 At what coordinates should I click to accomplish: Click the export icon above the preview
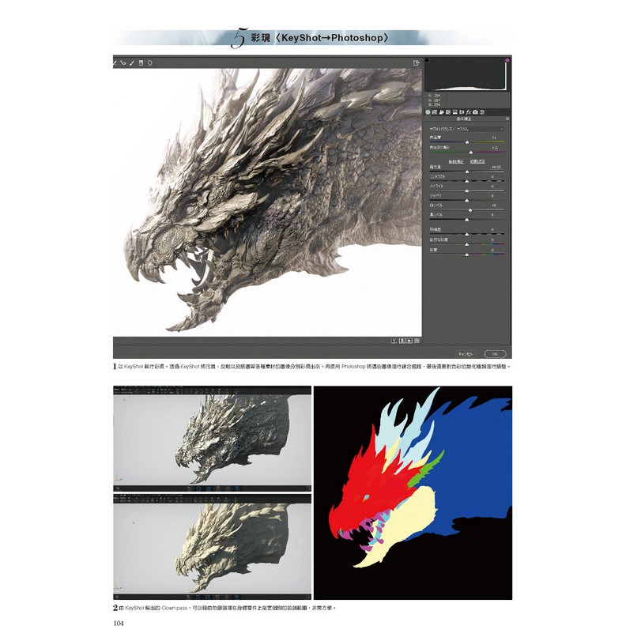416,62
